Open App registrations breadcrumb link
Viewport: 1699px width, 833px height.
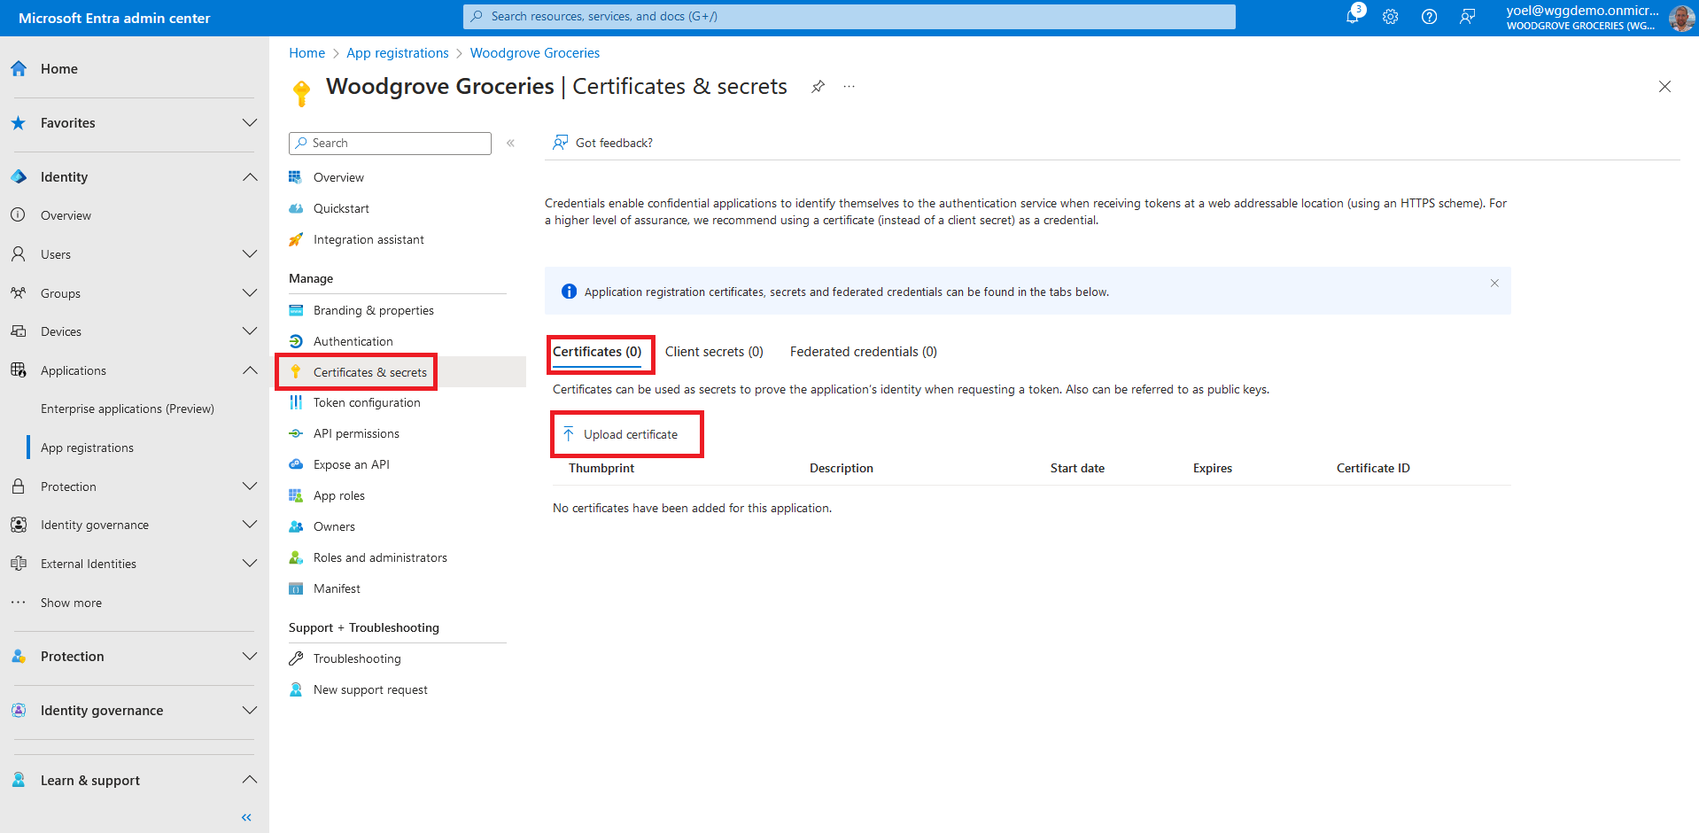point(397,53)
